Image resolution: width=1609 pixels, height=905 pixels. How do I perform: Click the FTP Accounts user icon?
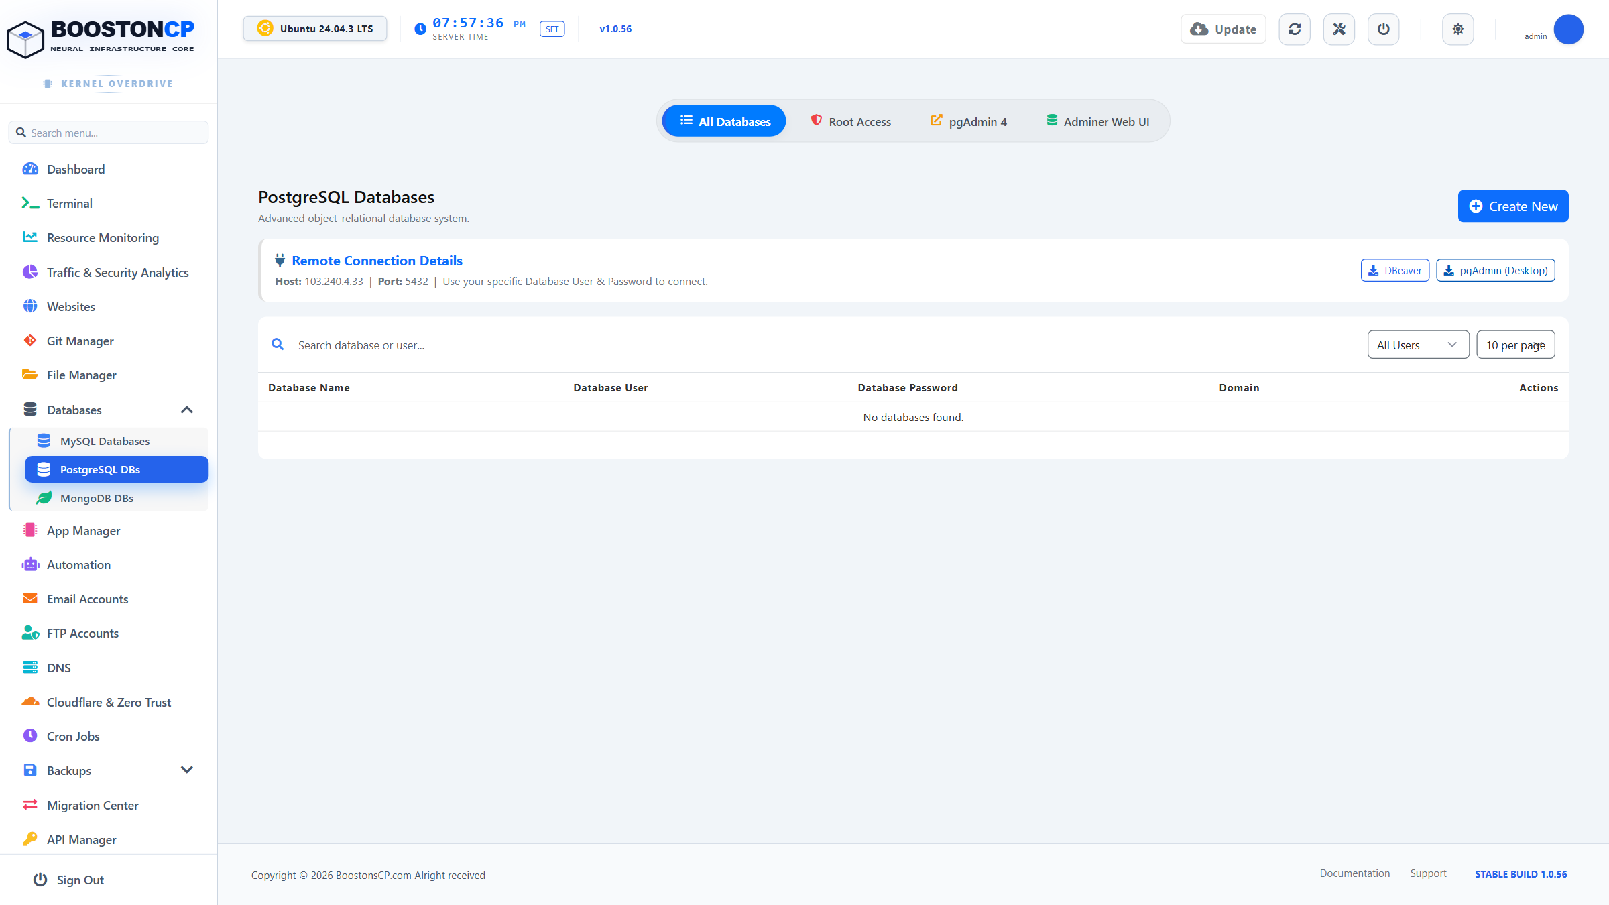(30, 633)
